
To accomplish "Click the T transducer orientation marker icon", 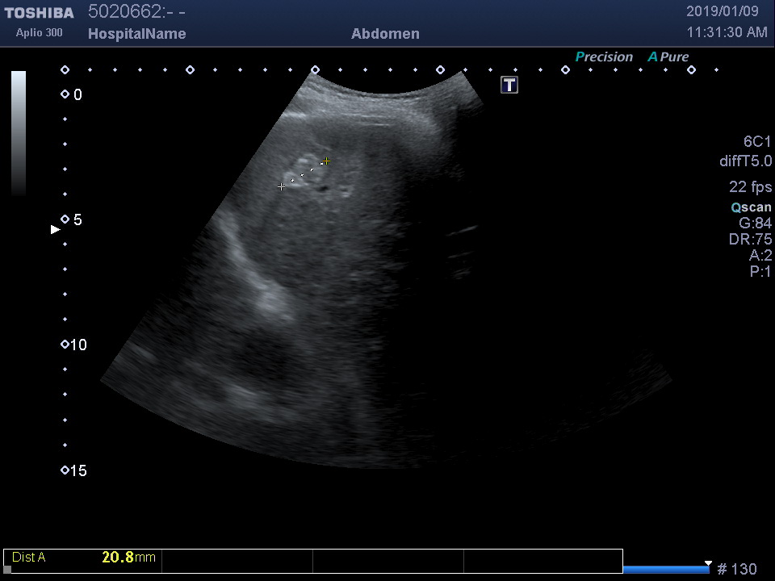I will pos(509,85).
